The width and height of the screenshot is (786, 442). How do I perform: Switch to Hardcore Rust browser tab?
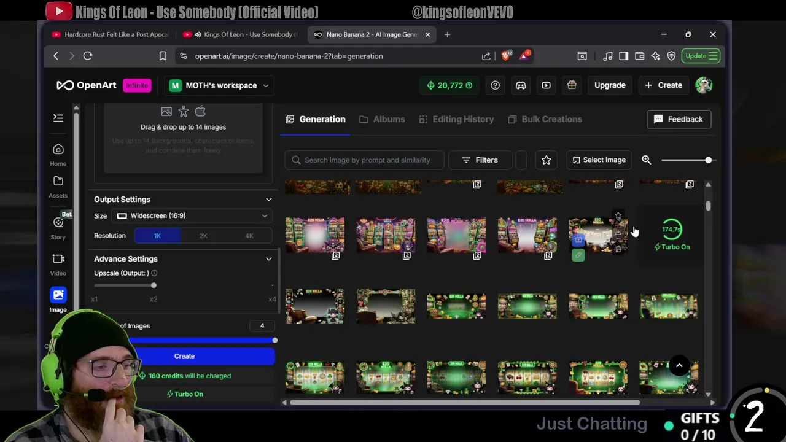[111, 34]
